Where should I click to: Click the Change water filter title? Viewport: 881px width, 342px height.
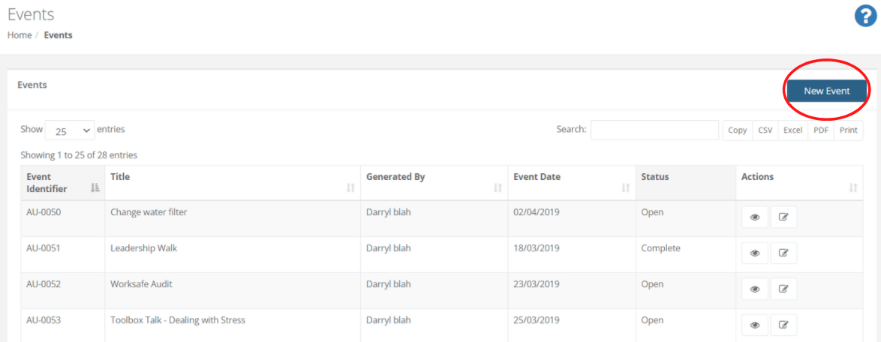[147, 212]
